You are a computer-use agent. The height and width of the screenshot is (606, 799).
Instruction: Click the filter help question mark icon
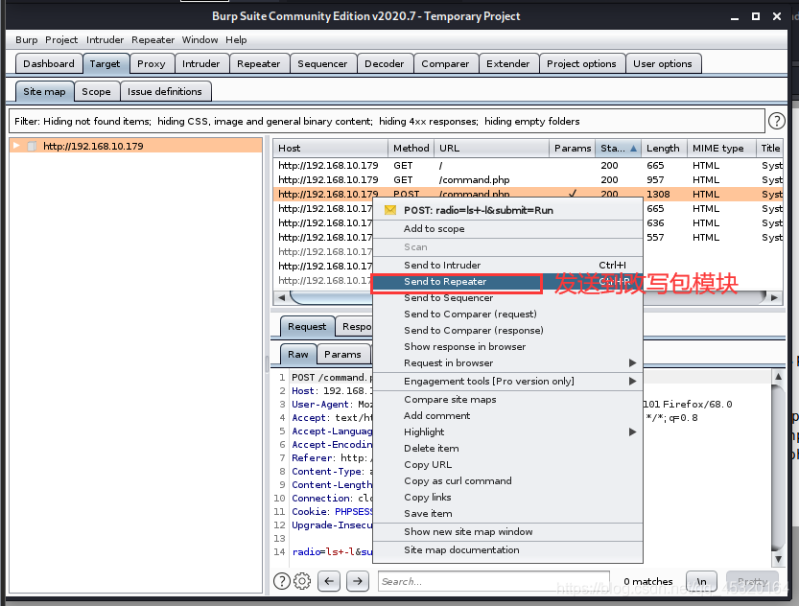[x=776, y=121]
